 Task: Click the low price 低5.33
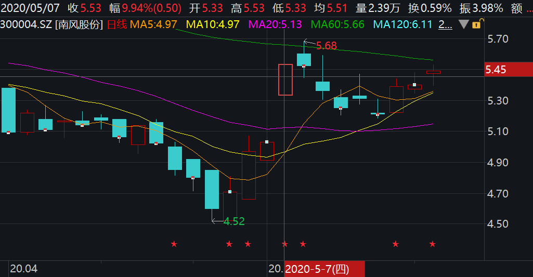[x=289, y=8]
